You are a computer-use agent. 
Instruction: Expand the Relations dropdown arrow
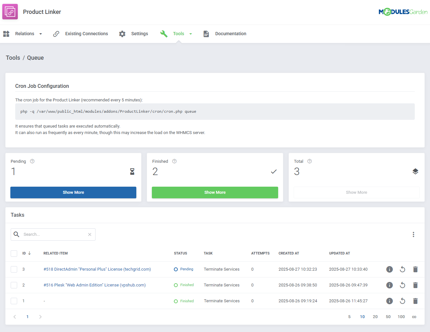coord(40,34)
